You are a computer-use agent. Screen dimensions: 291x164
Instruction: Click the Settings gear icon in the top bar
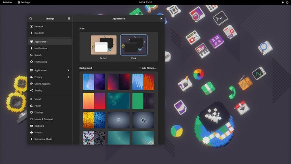(x=19, y=2)
